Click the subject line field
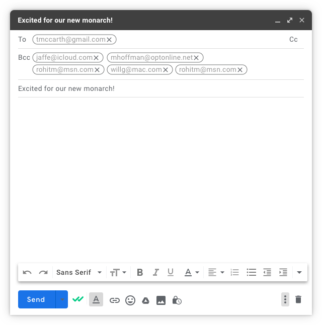Screen dimensions: 322x325 161,88
